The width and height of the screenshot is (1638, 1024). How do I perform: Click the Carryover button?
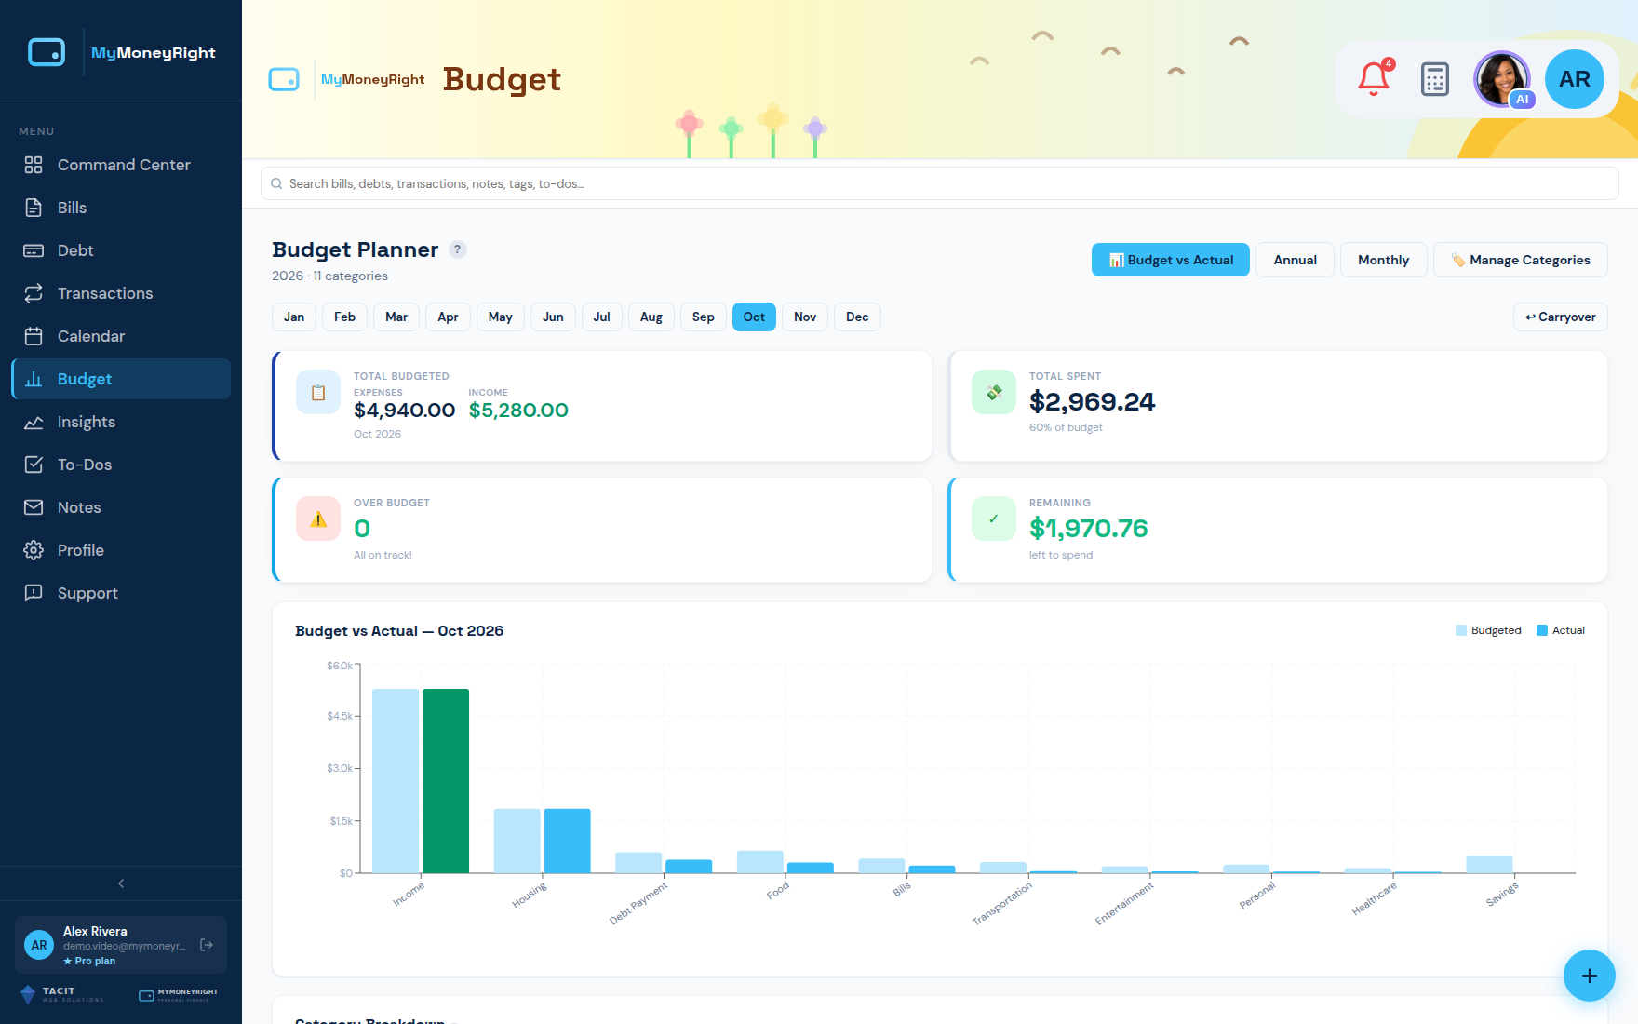pos(1561,317)
